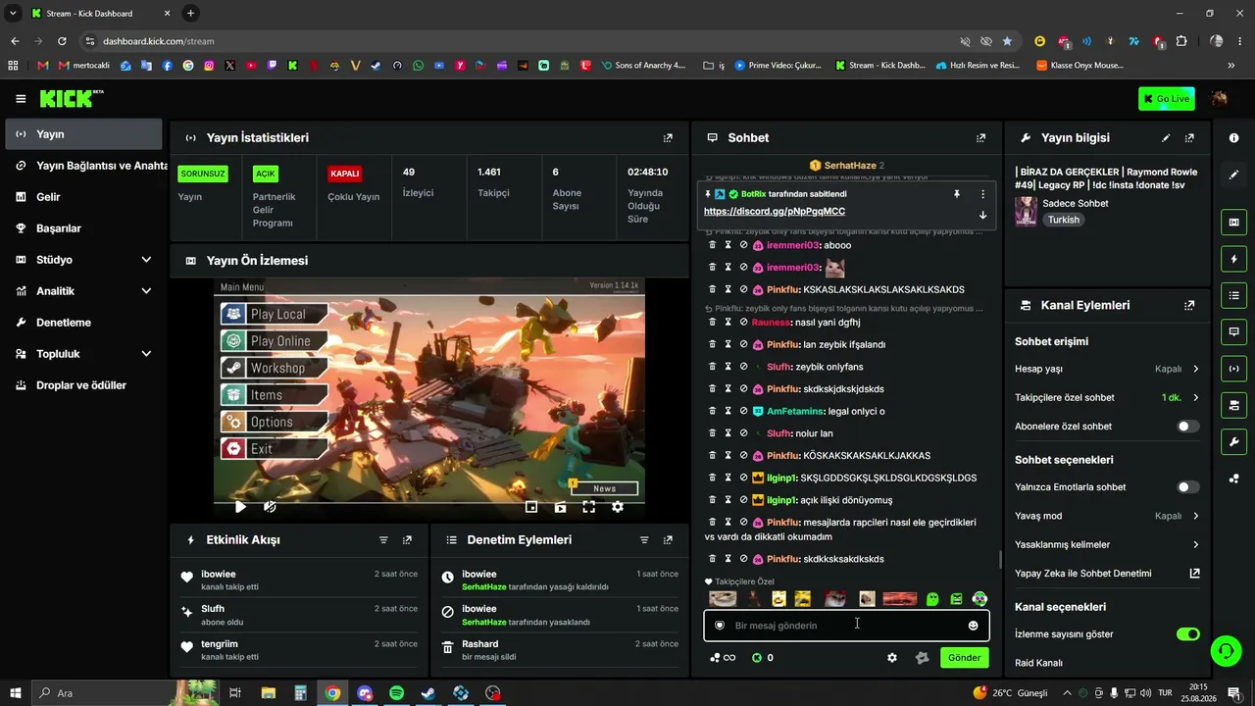
Task: Pop out the Sohbet chat panel
Action: pyautogui.click(x=980, y=138)
